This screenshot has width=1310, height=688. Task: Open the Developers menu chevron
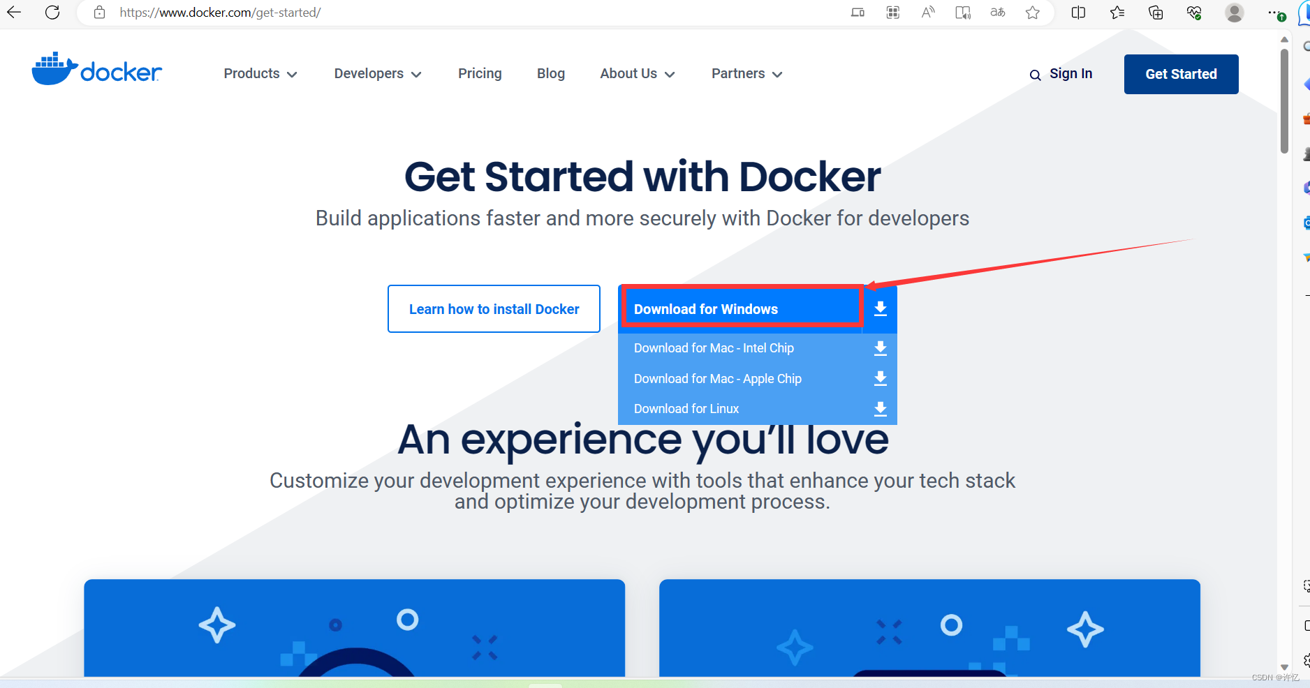click(x=417, y=74)
